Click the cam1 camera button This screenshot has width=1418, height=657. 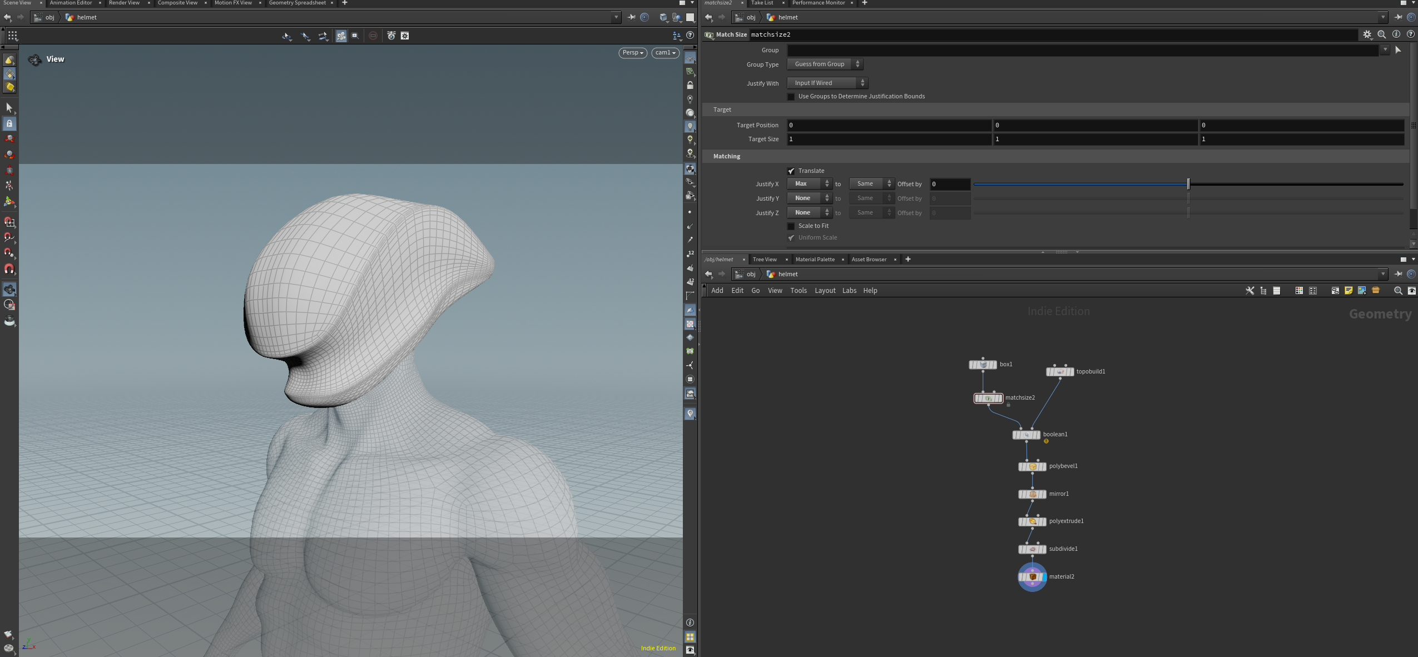(665, 53)
